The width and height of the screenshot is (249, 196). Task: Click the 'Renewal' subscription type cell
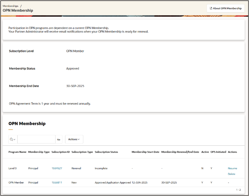(76, 168)
